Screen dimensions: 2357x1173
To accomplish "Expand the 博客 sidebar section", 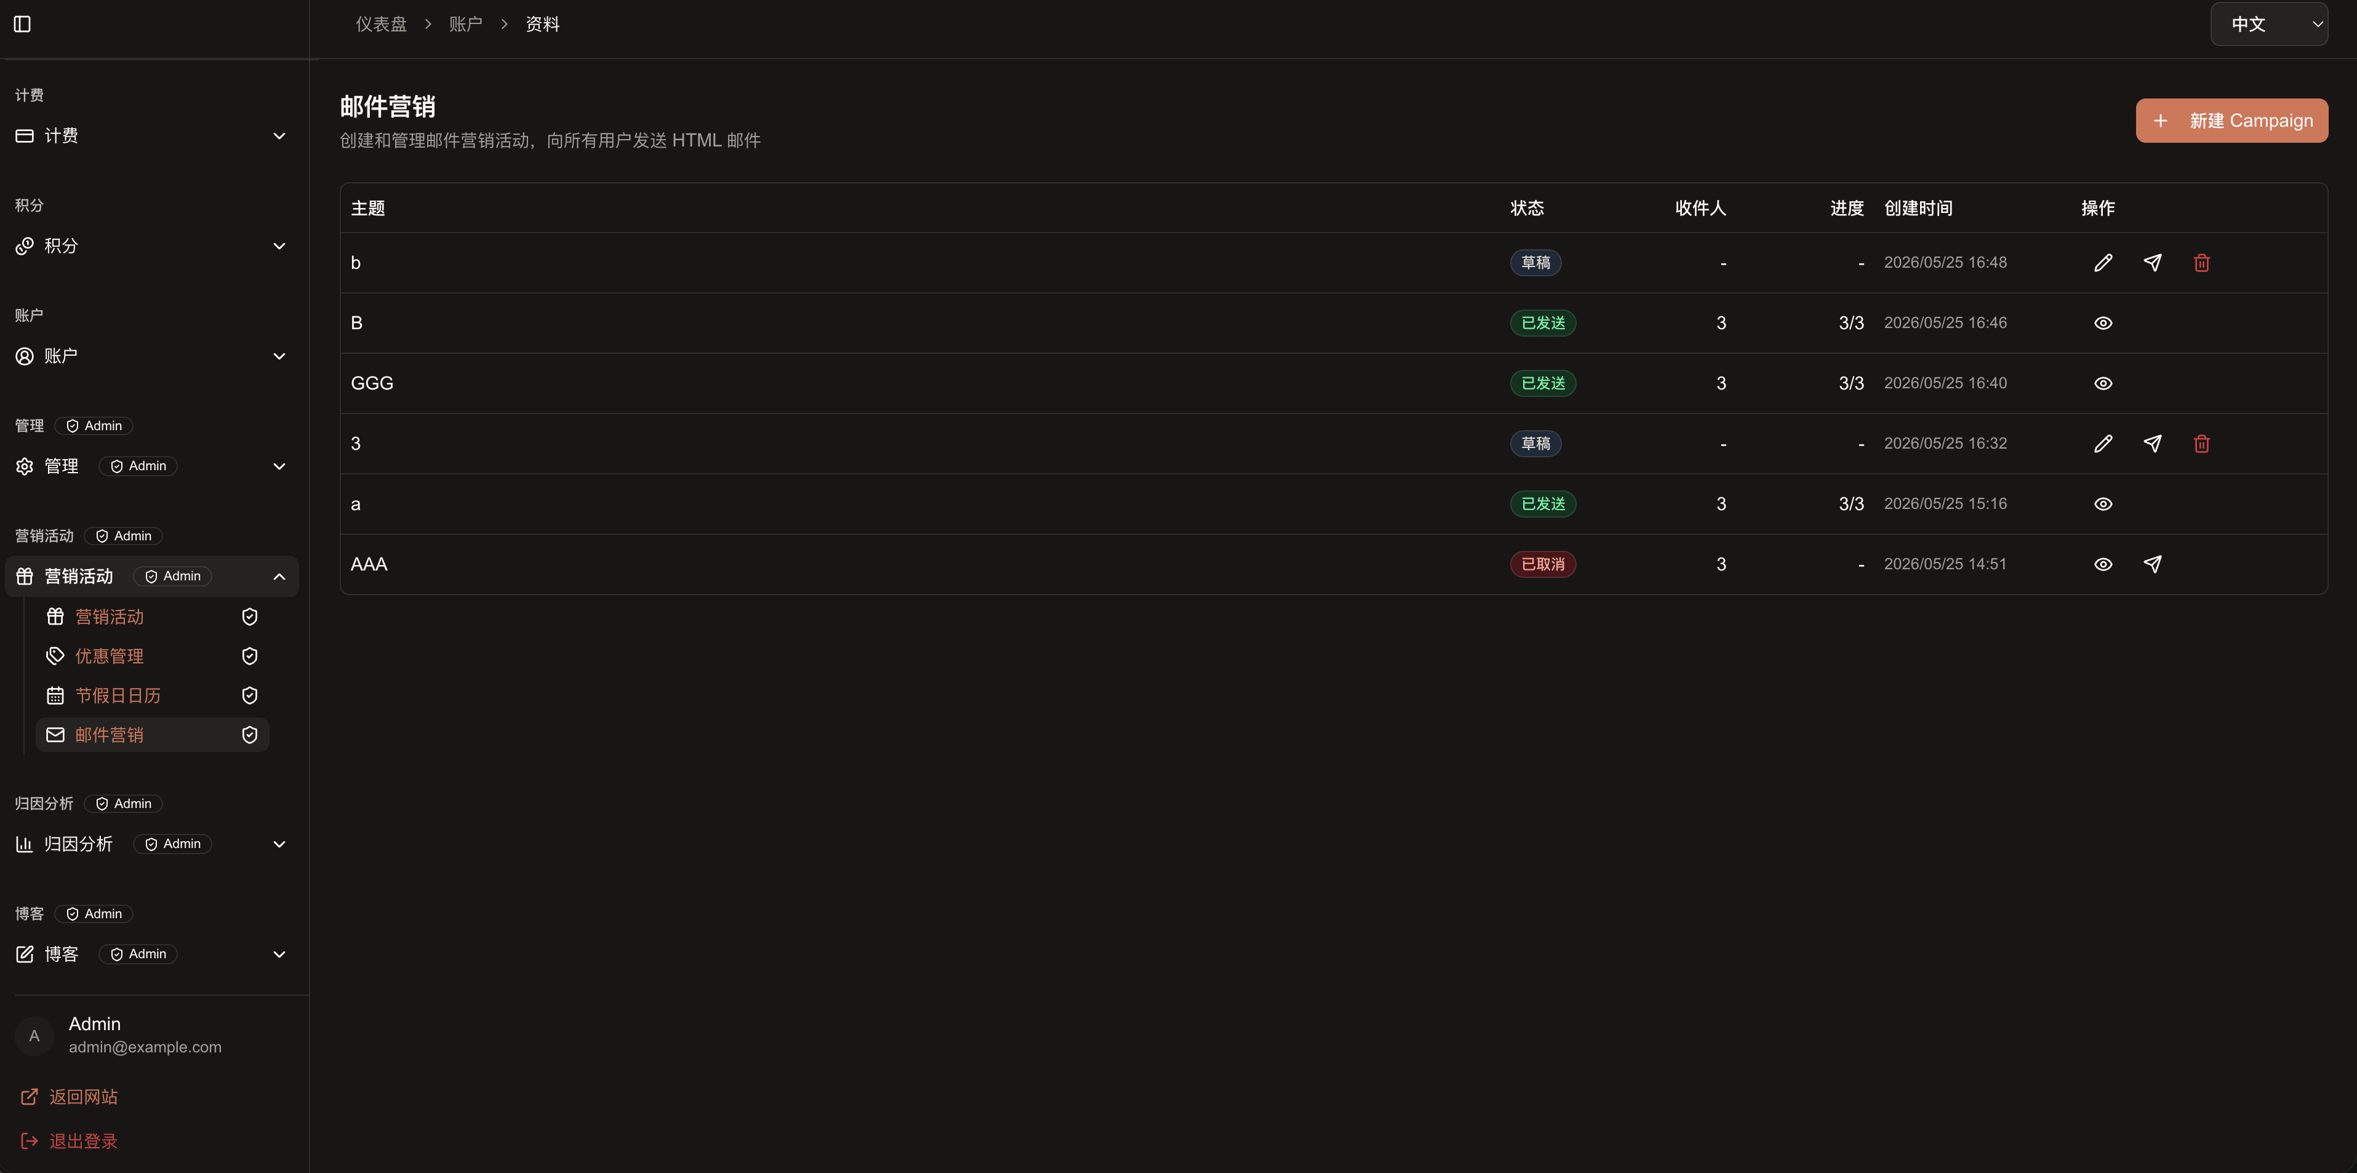I will (x=279, y=955).
